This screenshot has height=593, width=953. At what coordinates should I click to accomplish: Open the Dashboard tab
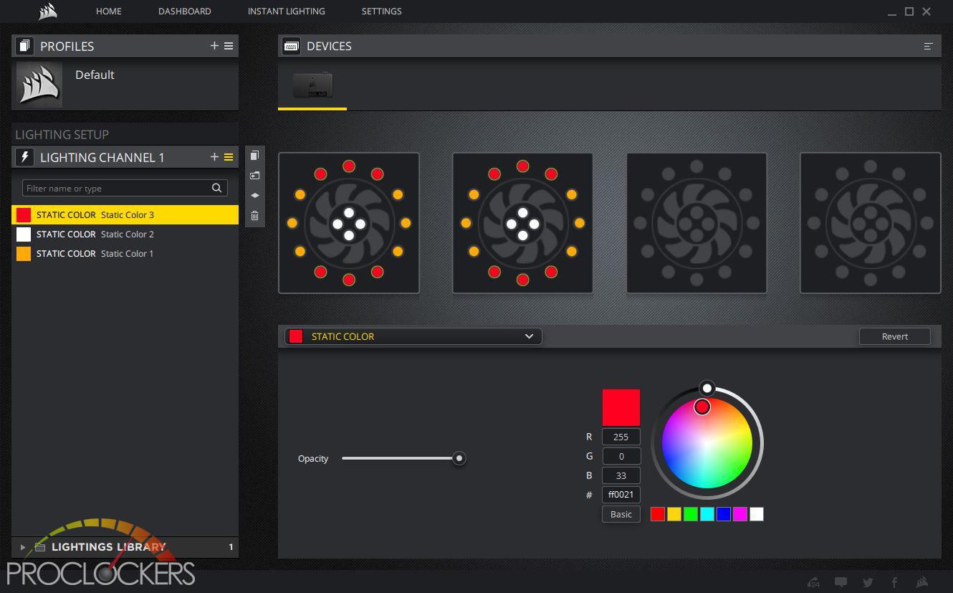click(185, 11)
